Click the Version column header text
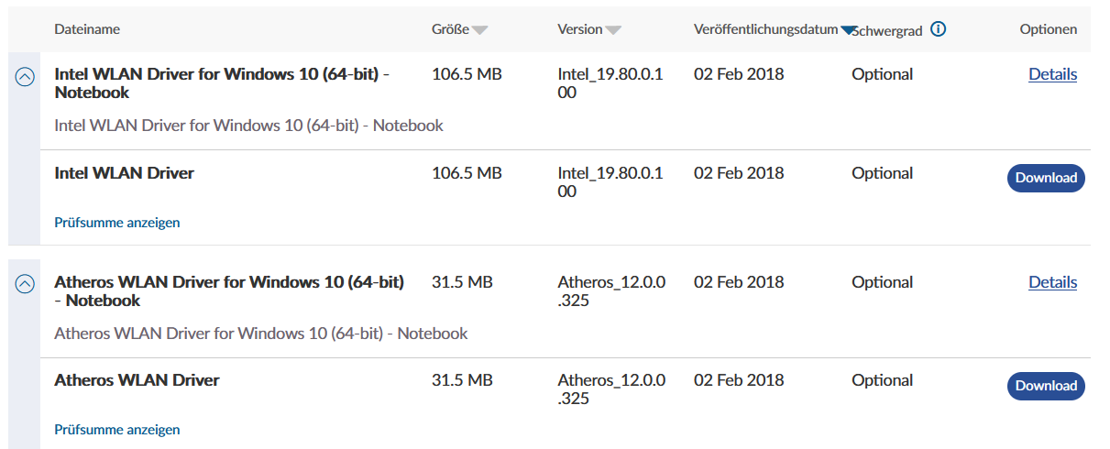1110x449 pixels. [580, 29]
